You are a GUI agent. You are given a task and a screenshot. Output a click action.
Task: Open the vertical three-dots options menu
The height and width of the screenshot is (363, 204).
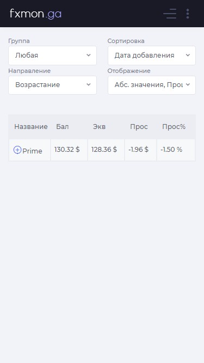click(x=188, y=14)
